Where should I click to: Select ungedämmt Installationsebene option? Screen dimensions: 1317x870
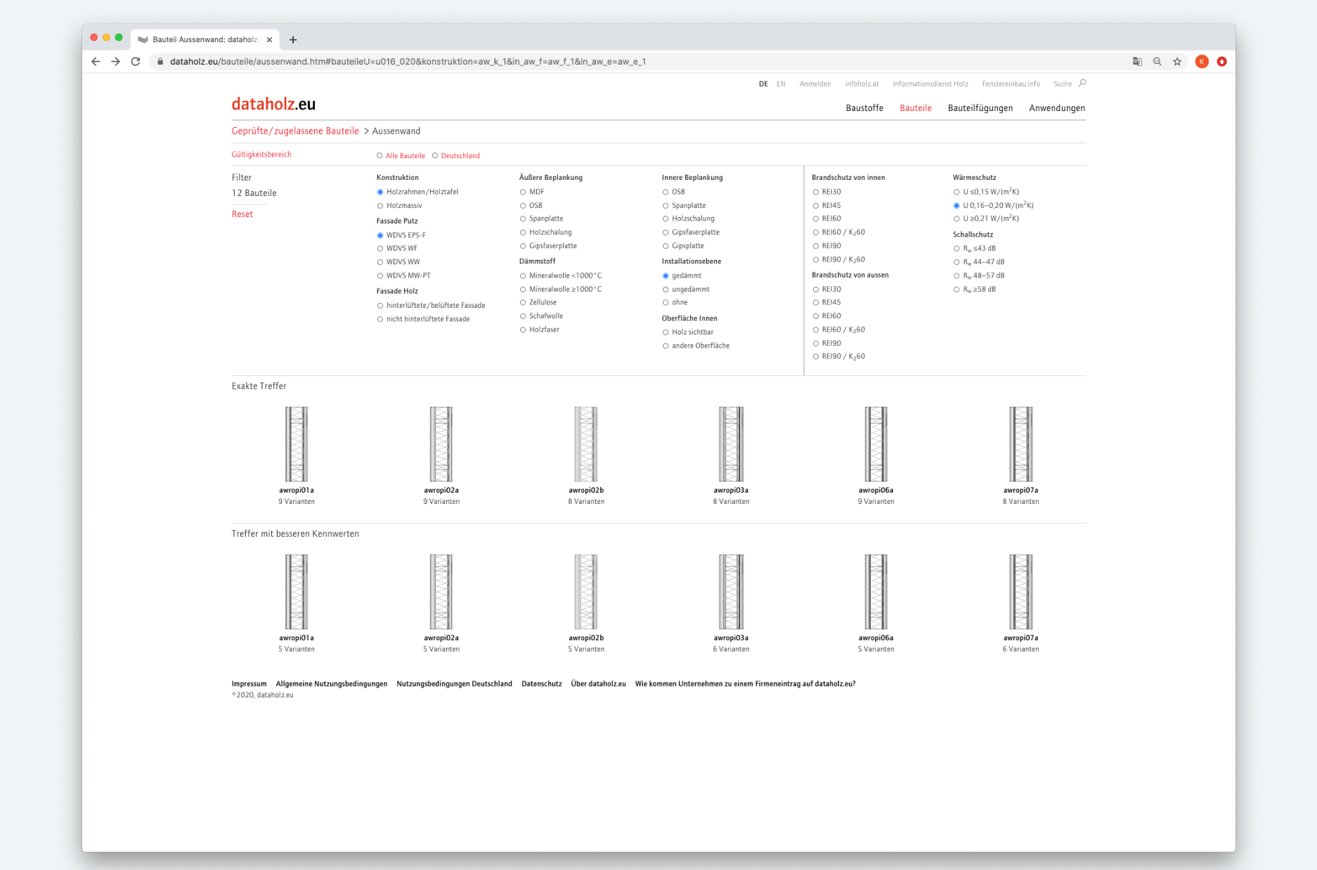(x=666, y=290)
